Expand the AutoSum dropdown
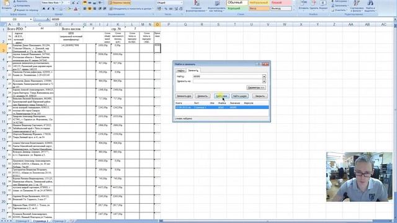 (349, 1)
